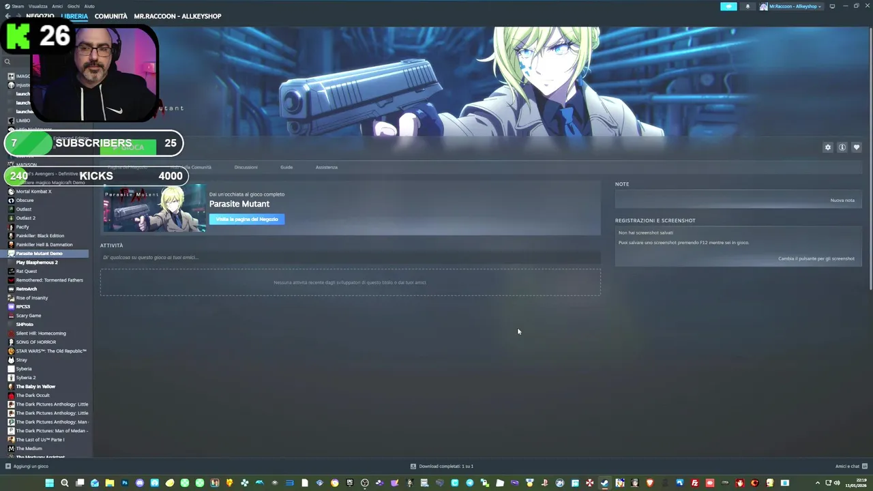873x491 pixels.
Task: Open the Steam notifications bell
Action: click(748, 6)
